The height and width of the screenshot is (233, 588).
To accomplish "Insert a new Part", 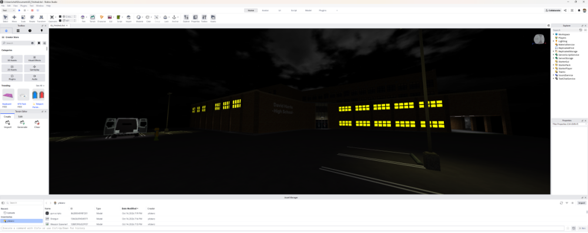I will pos(83,18).
